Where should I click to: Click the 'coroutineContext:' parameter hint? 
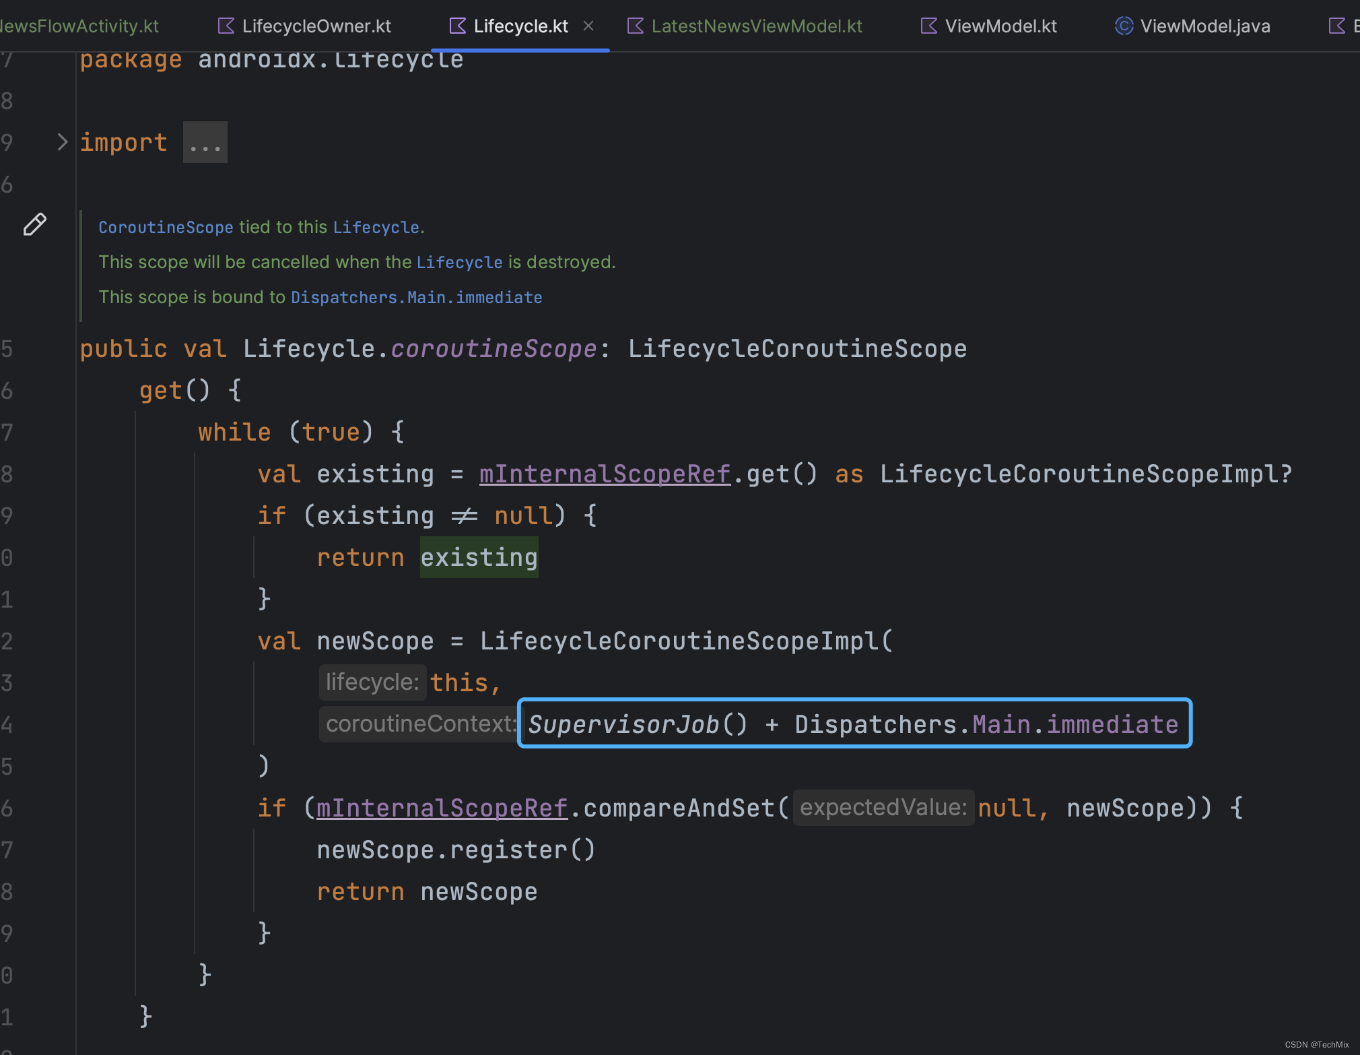tap(419, 724)
